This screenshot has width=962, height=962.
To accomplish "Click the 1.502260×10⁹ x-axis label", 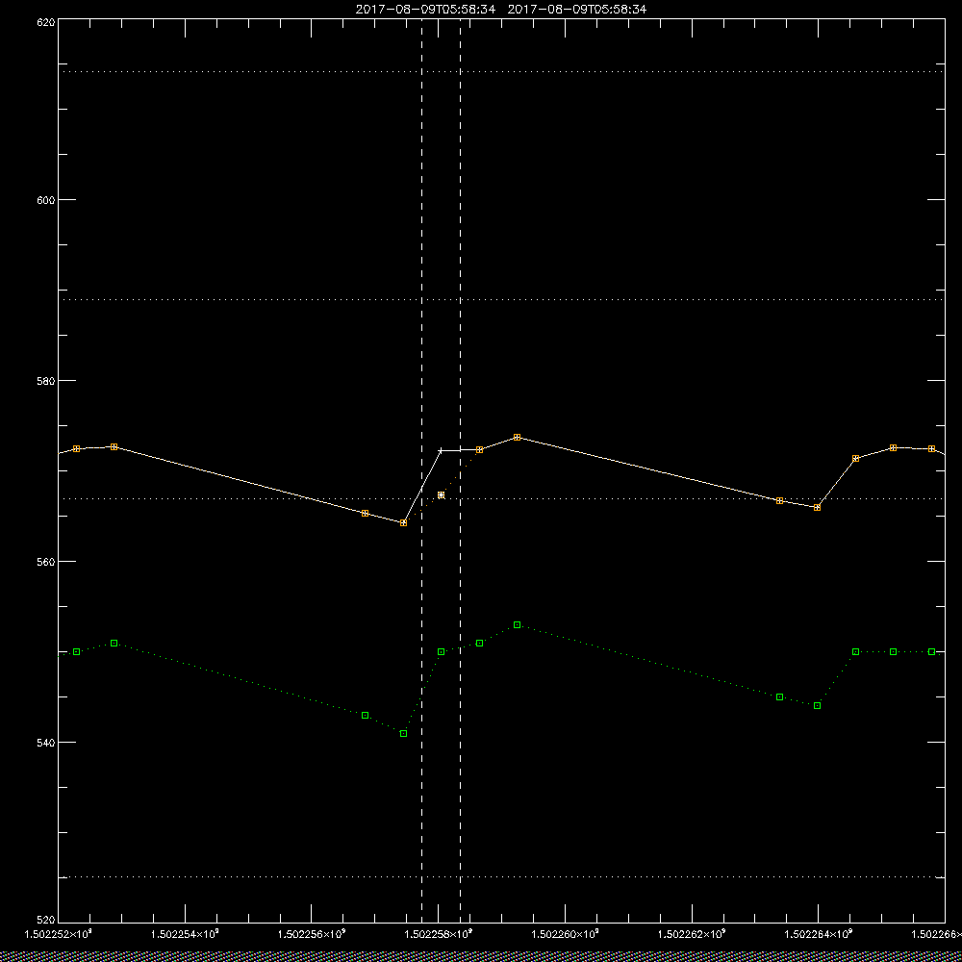I will click(565, 934).
